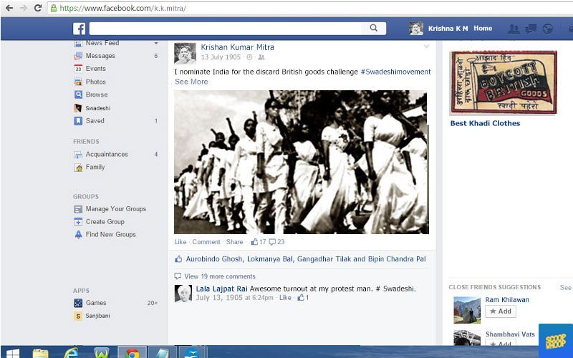Click Comment under the post
This screenshot has width=573, height=358.
pos(206,242)
